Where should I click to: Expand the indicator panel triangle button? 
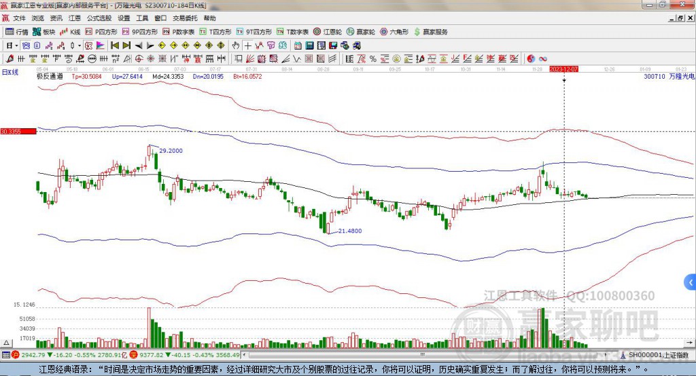(6, 343)
